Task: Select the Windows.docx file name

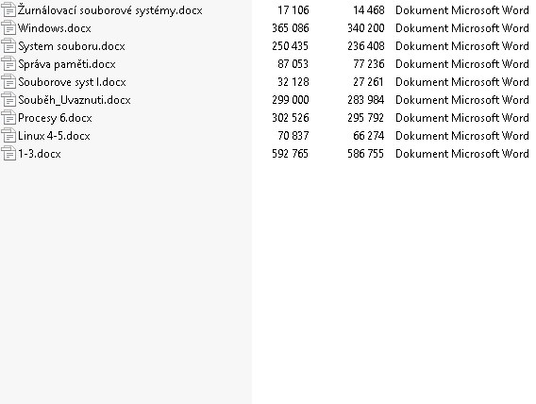Action: tap(55, 28)
